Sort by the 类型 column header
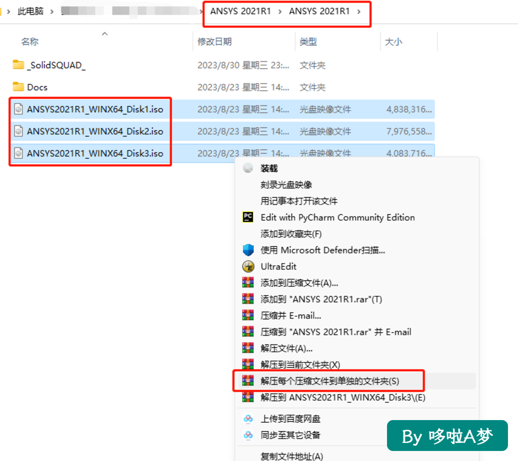 (x=308, y=42)
